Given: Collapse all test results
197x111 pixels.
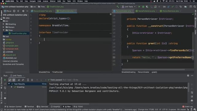Looking at the screenshot, I should point(32,80).
